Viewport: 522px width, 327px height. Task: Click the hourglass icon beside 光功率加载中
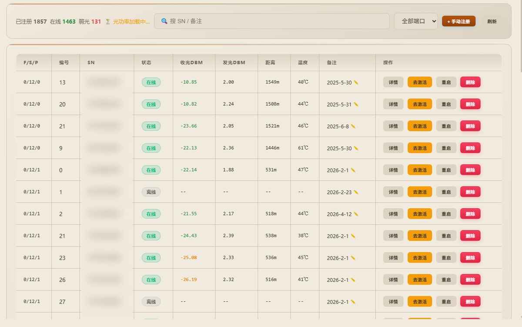(x=107, y=21)
